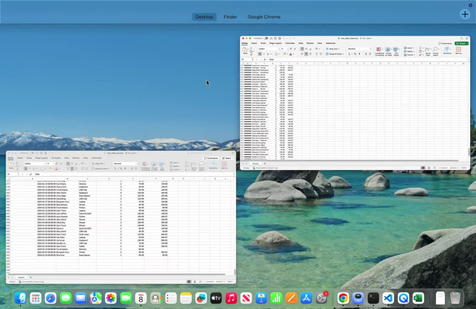Image resolution: width=476 pixels, height=309 pixels.
Task: Open Automate tab in raw_sales_january window
Action: pos(97,158)
